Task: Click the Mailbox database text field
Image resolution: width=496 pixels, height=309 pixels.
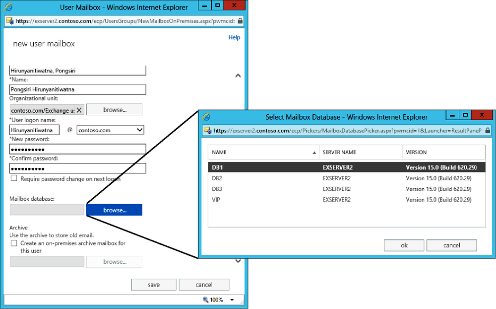Action: [47, 210]
